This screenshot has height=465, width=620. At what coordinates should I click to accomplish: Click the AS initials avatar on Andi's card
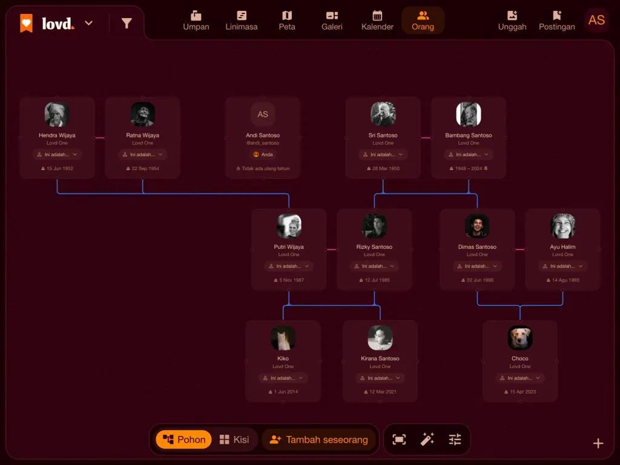click(263, 114)
